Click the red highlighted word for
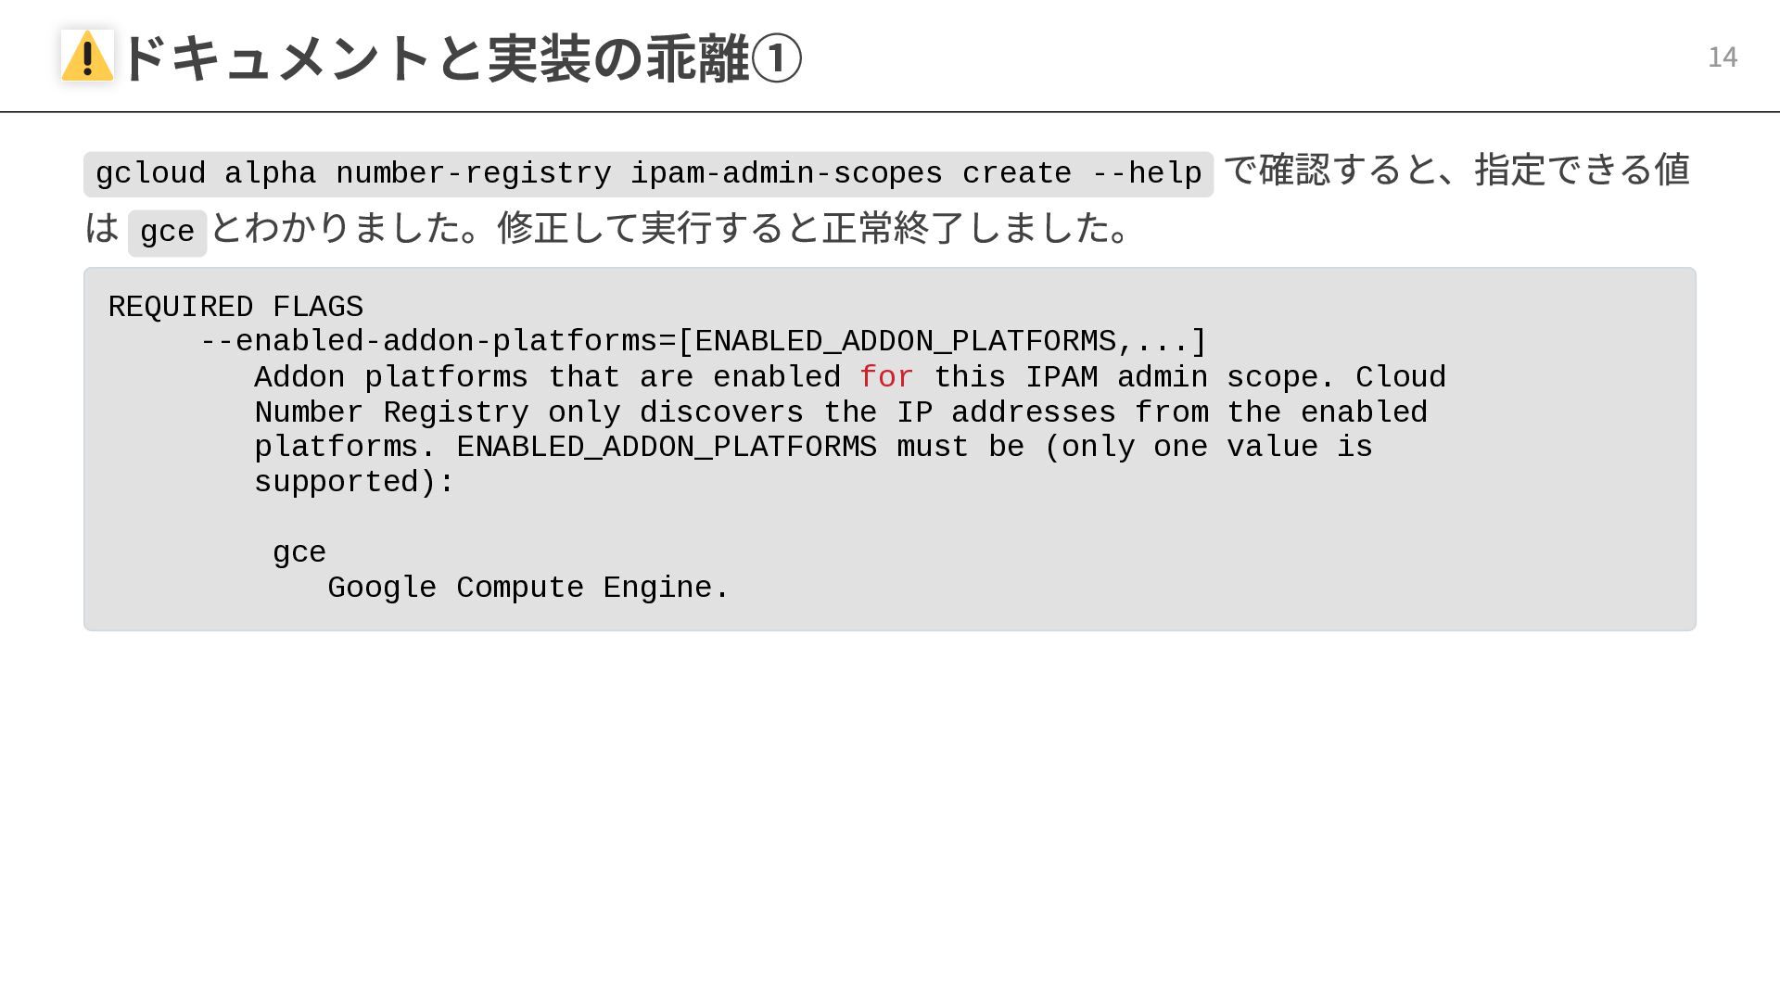1780x1001 pixels. [x=886, y=377]
